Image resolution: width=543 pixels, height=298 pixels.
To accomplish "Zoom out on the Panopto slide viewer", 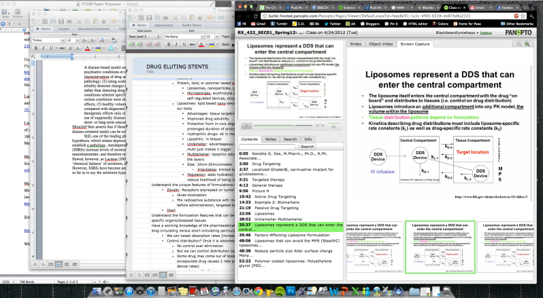I will [519, 44].
